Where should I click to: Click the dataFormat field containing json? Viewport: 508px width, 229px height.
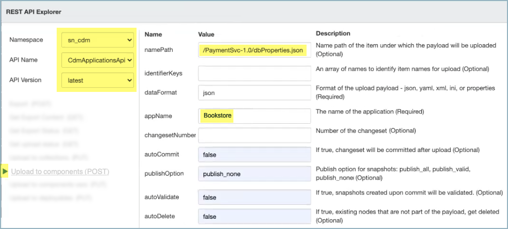click(255, 93)
